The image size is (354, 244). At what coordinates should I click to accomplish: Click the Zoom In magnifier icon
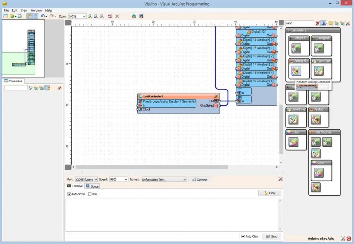point(90,16)
